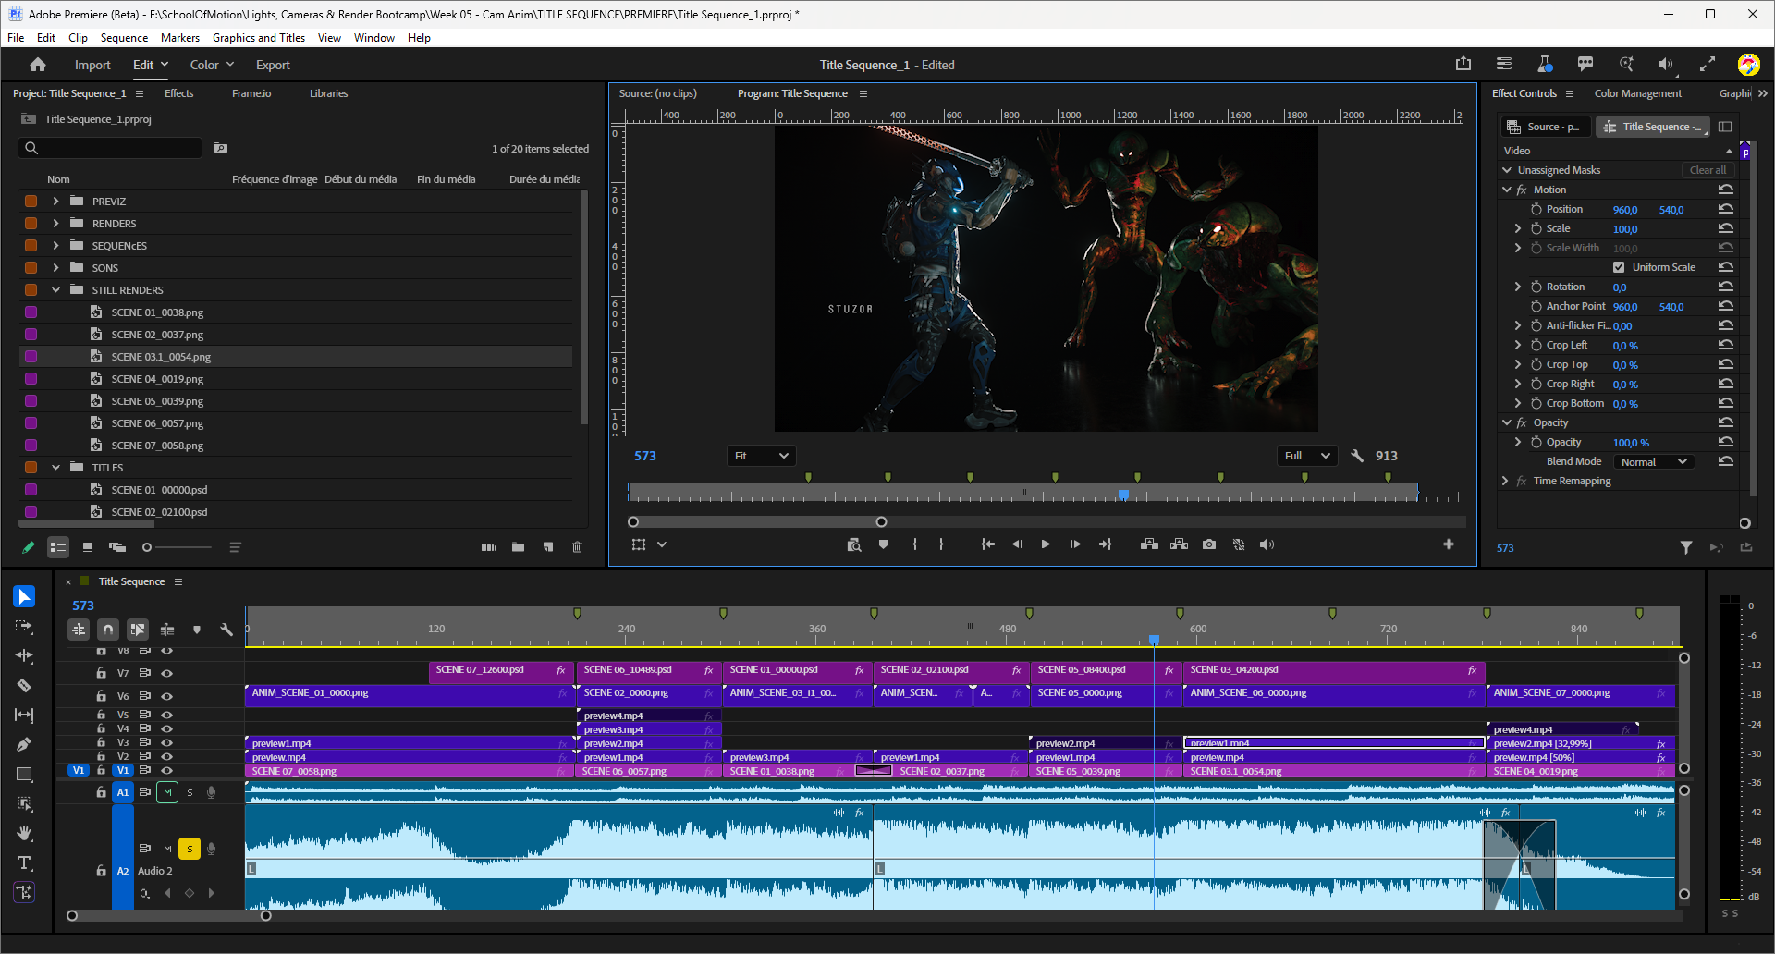The width and height of the screenshot is (1775, 954).
Task: Go to In point
Action: (x=987, y=544)
